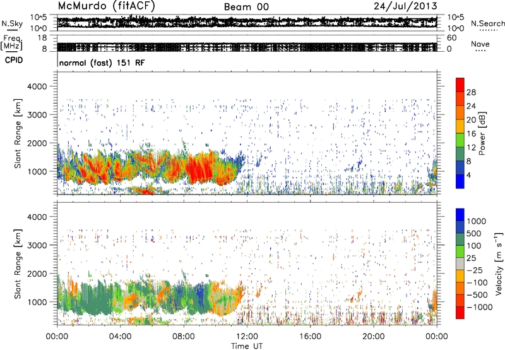
Task: Click "Slant Range [km]" label of Velocity panel
Action: tap(18, 264)
